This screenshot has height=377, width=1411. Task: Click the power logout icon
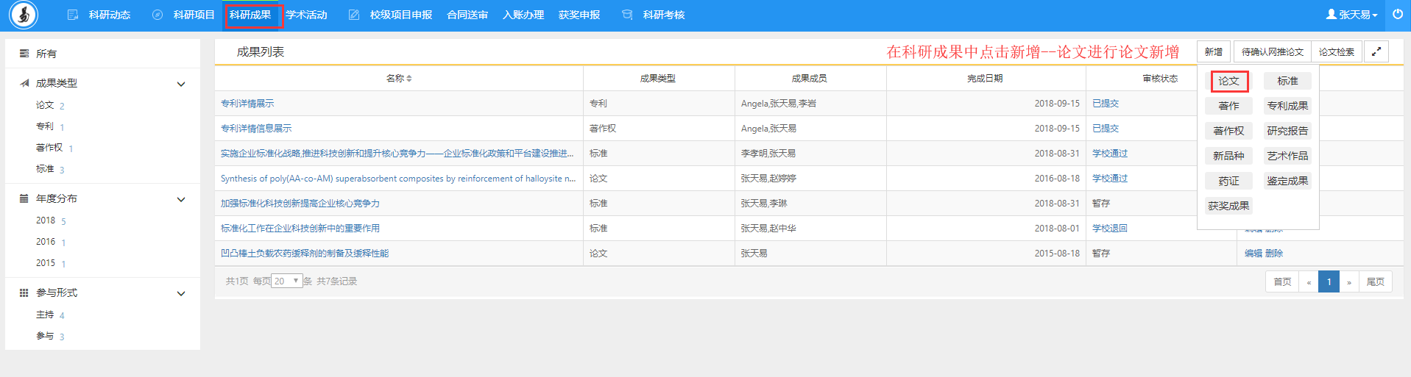1397,14
